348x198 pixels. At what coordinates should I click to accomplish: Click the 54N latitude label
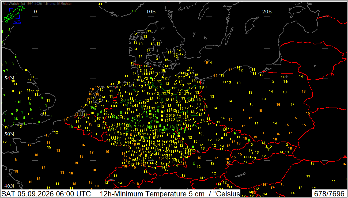tap(9, 78)
